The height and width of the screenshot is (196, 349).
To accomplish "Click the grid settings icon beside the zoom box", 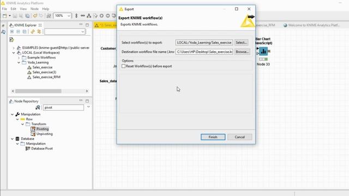I will pyautogui.click(x=49, y=16).
